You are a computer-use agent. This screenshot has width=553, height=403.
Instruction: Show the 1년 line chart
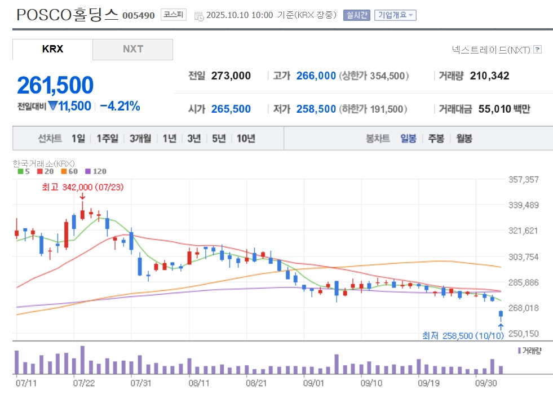pos(169,138)
